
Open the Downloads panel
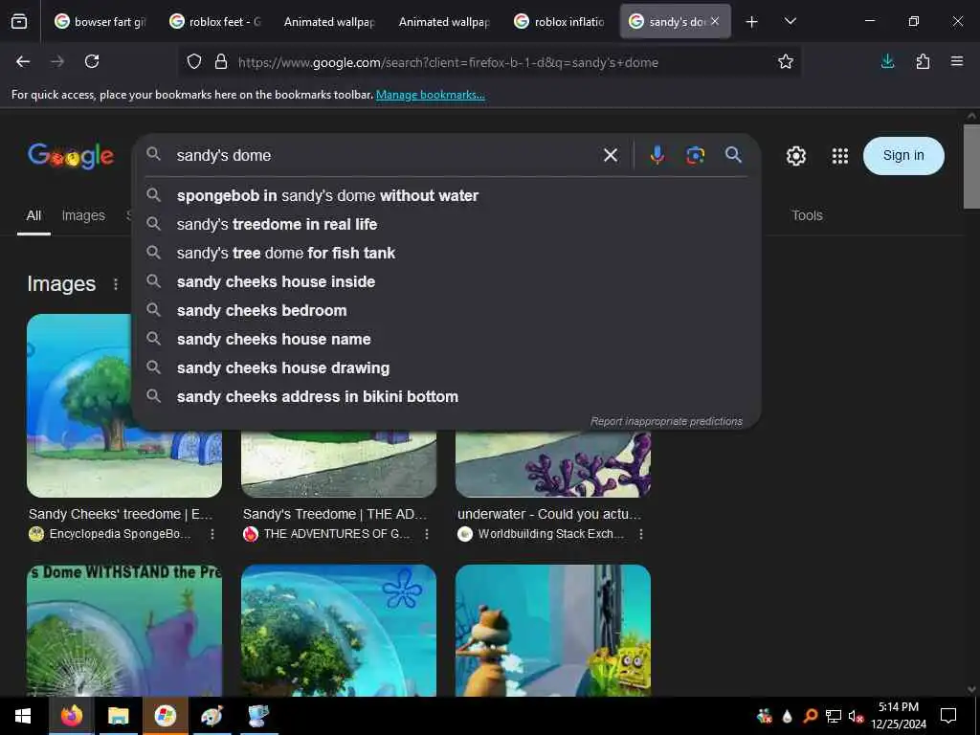coord(887,61)
